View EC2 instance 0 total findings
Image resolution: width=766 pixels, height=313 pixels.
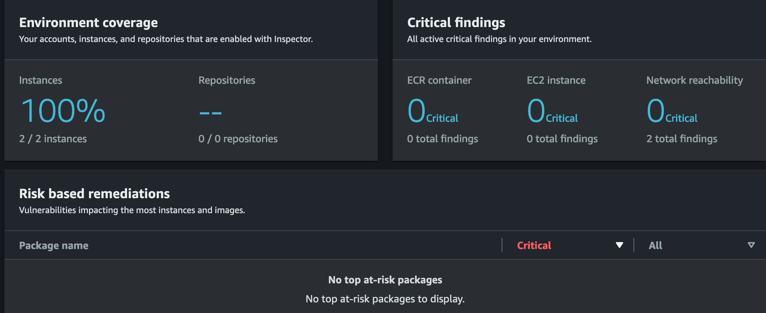click(x=562, y=139)
